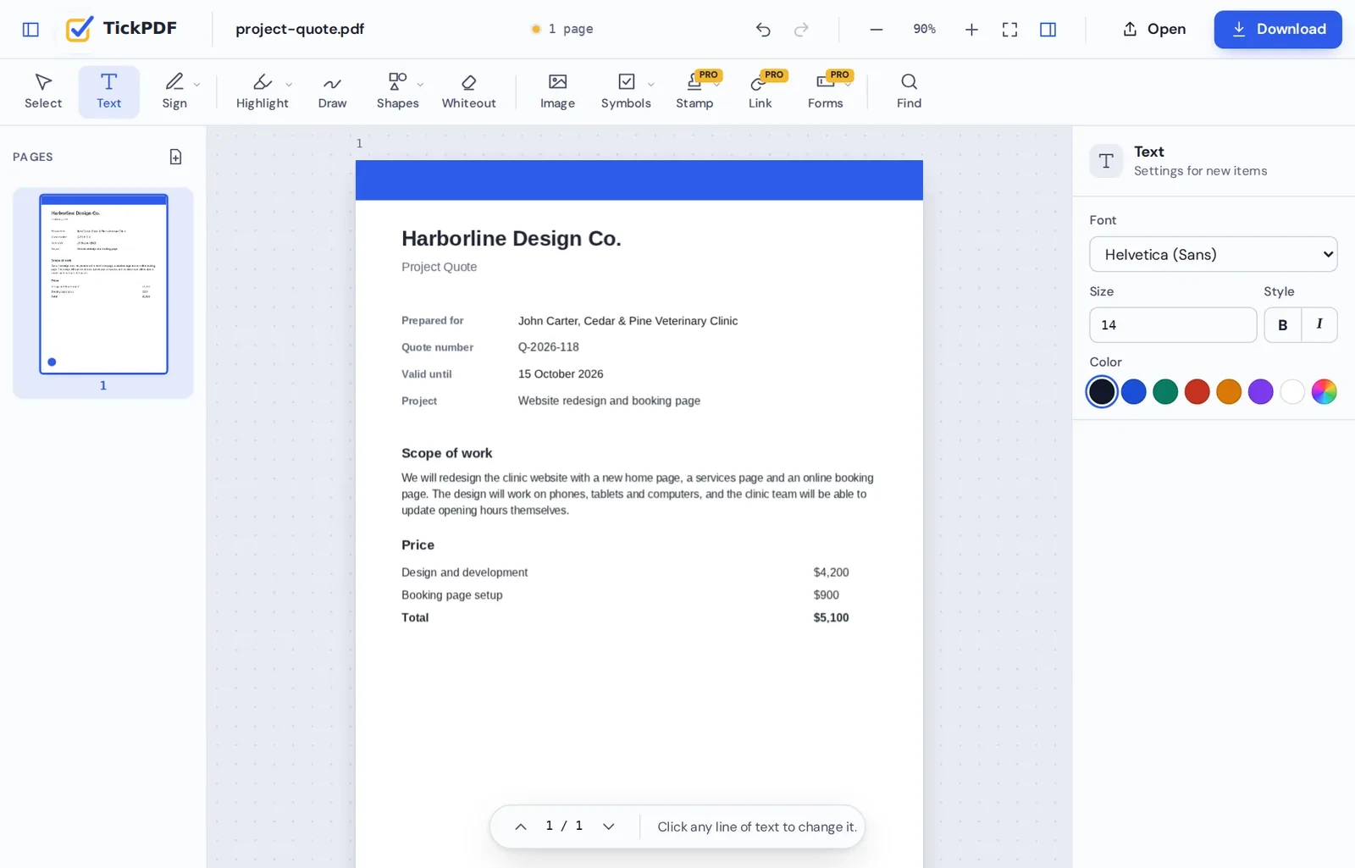
Task: Click the Stamp PRO tool
Action: pos(694,91)
